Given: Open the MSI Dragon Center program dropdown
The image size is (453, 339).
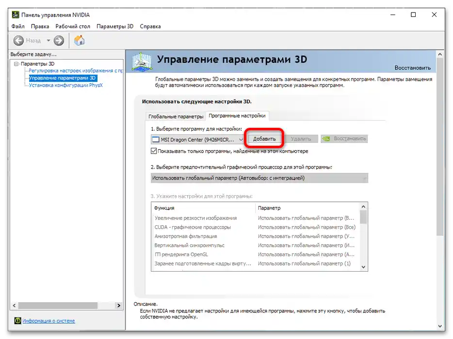Looking at the screenshot, I should pyautogui.click(x=197, y=139).
